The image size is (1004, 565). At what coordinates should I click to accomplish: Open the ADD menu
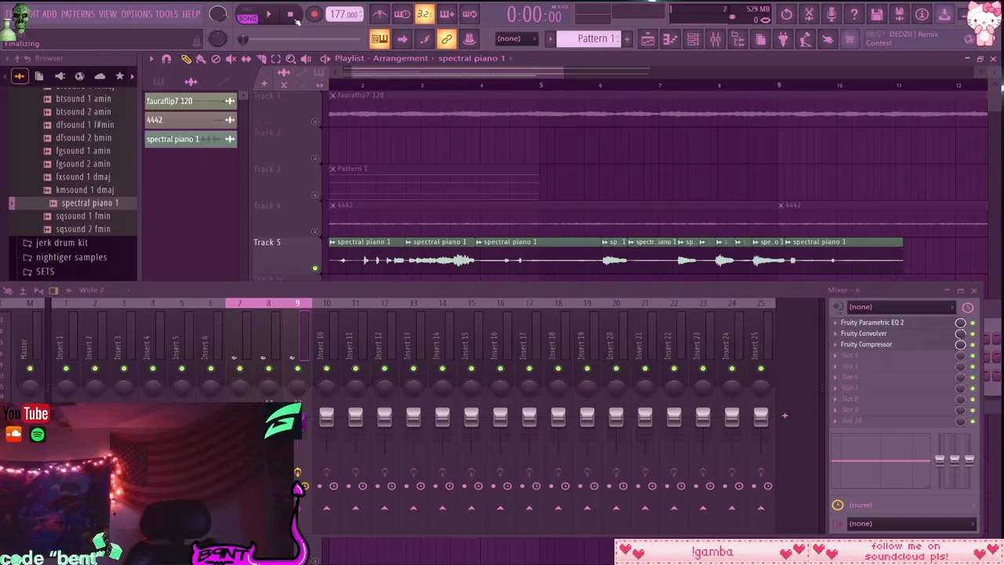click(x=49, y=14)
